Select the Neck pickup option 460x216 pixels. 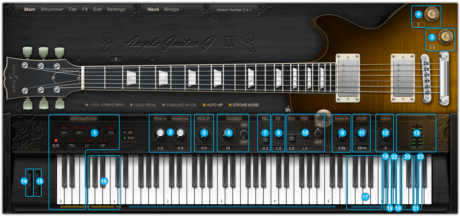tap(153, 9)
